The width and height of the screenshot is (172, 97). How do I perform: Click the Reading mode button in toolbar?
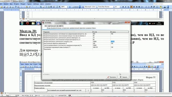pos(76,7)
